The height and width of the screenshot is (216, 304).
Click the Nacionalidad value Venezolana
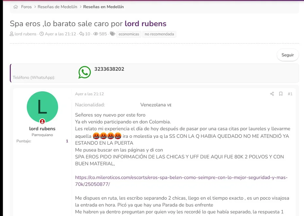(x=156, y=105)
